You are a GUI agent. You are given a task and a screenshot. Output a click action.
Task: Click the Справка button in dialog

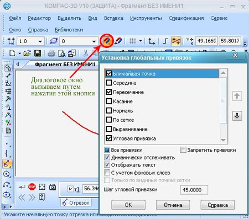[217, 205]
